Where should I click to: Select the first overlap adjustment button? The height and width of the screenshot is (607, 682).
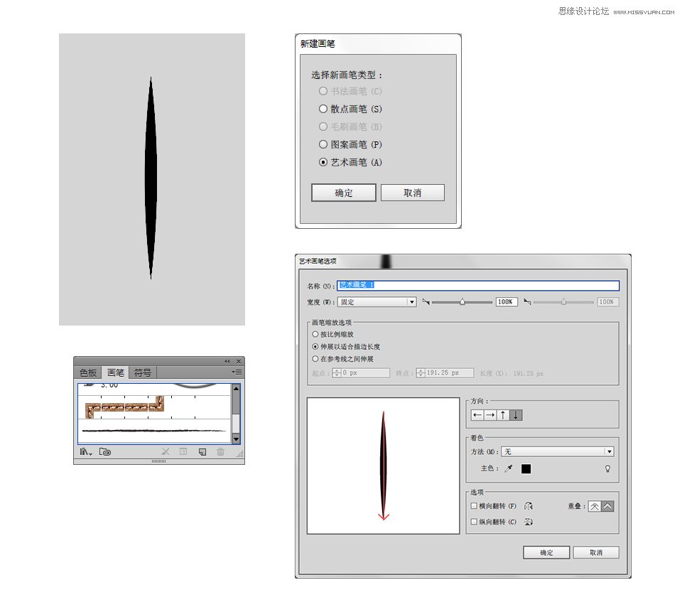tap(595, 507)
